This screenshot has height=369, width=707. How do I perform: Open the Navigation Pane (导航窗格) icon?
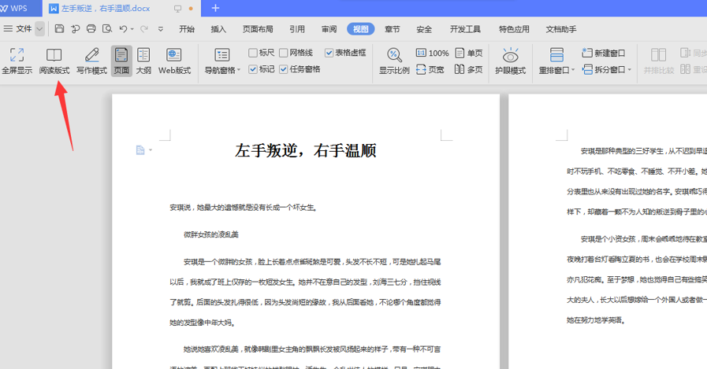click(x=221, y=55)
